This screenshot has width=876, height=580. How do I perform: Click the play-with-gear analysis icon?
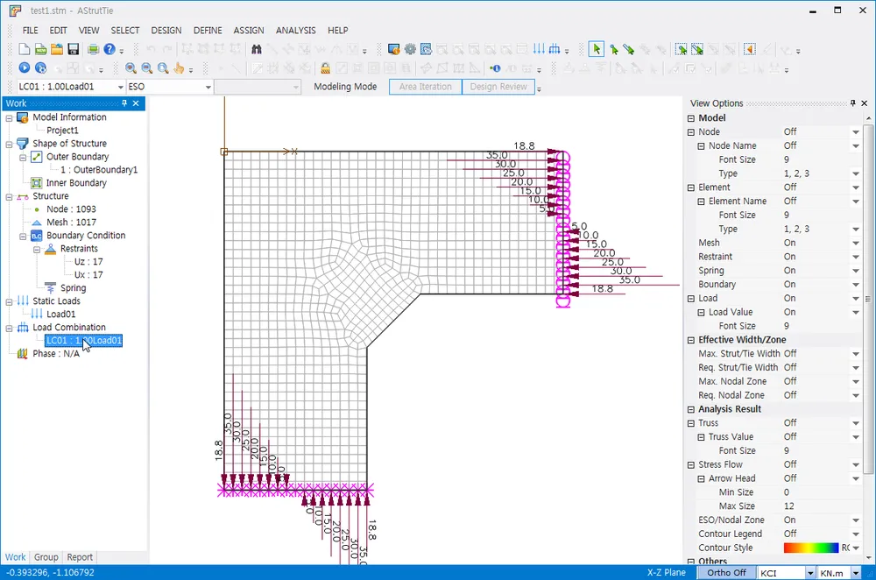click(x=41, y=68)
